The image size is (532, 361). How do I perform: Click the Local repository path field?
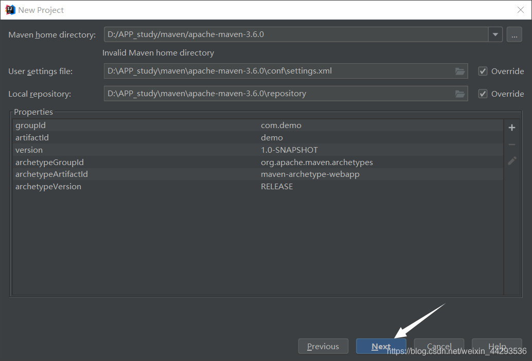[x=286, y=94]
